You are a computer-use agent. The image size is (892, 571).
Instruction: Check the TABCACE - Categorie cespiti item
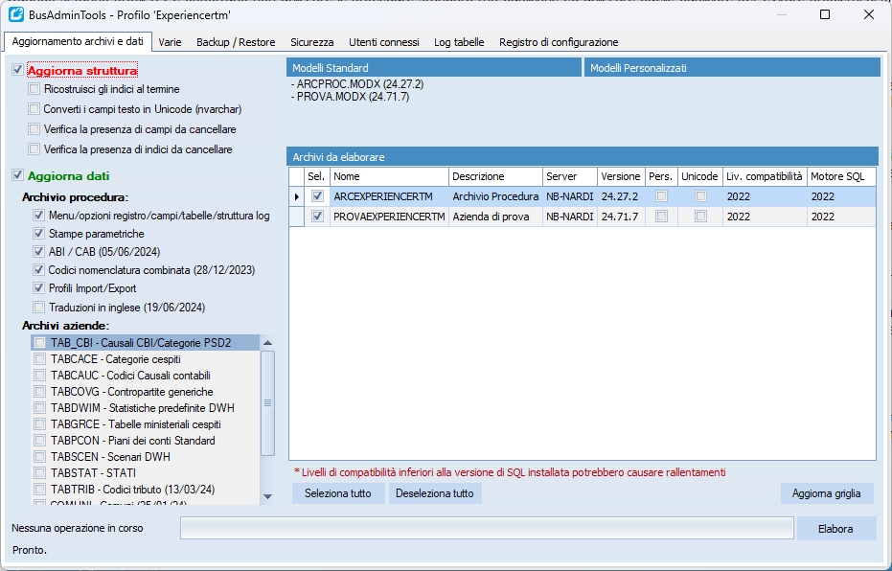[x=39, y=359]
